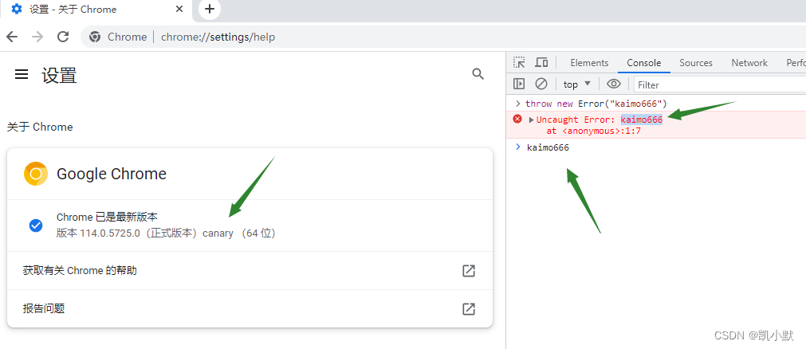Click the red error icon in console
This screenshot has width=806, height=349.
tap(517, 120)
